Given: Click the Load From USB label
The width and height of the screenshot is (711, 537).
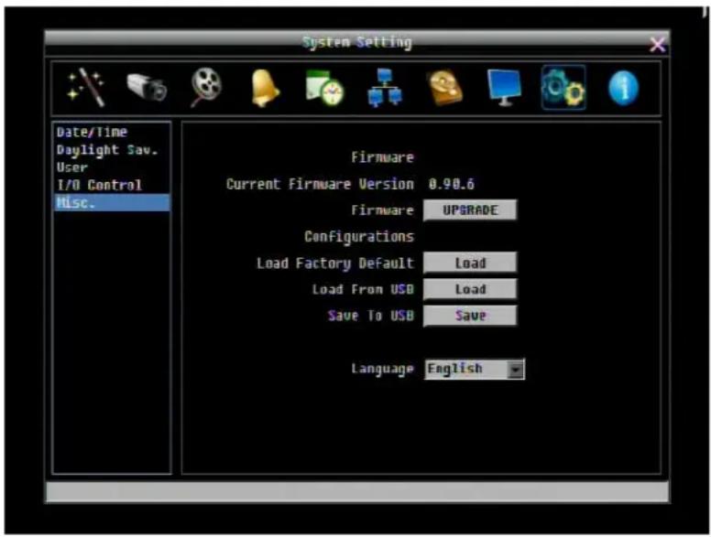Looking at the screenshot, I should 363,289.
